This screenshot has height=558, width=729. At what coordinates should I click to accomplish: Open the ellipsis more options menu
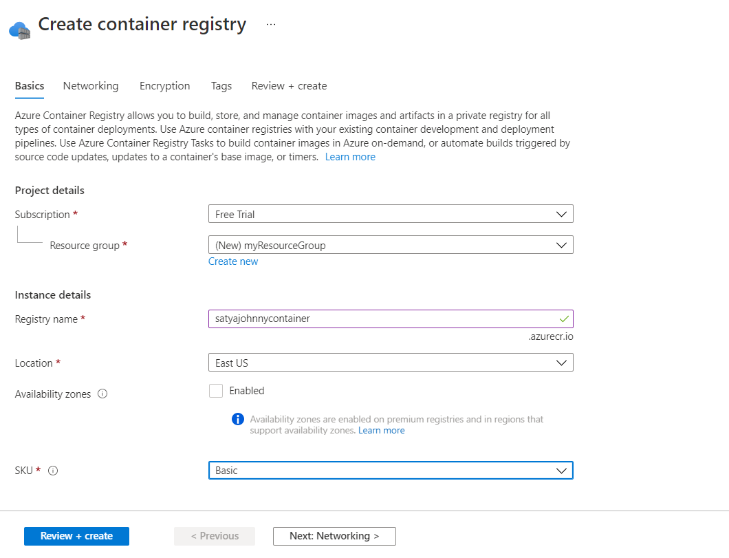(271, 25)
